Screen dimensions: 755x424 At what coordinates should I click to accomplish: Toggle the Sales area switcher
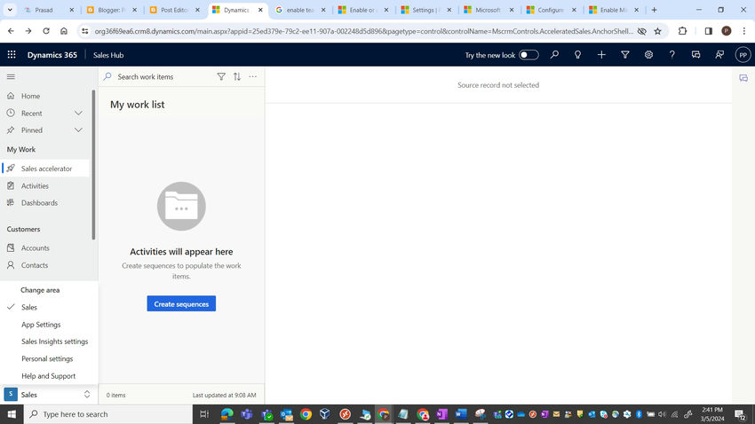pos(48,395)
